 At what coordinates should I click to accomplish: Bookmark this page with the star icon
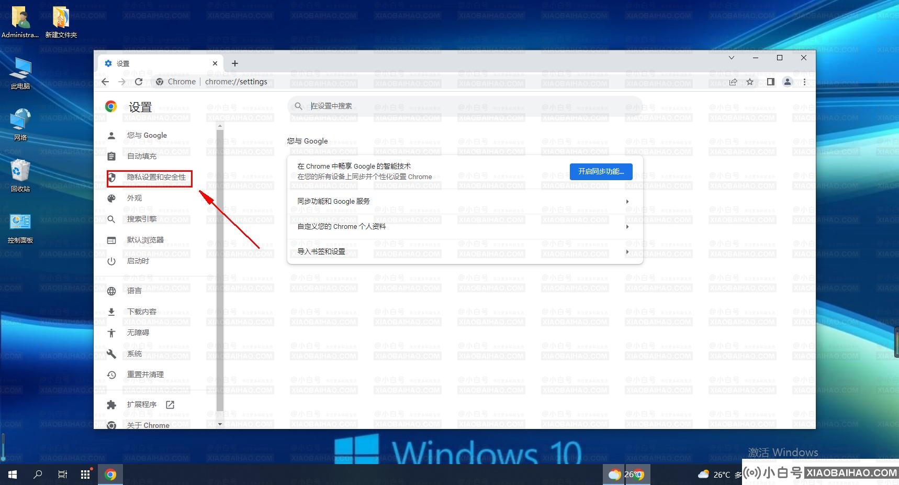click(x=750, y=82)
